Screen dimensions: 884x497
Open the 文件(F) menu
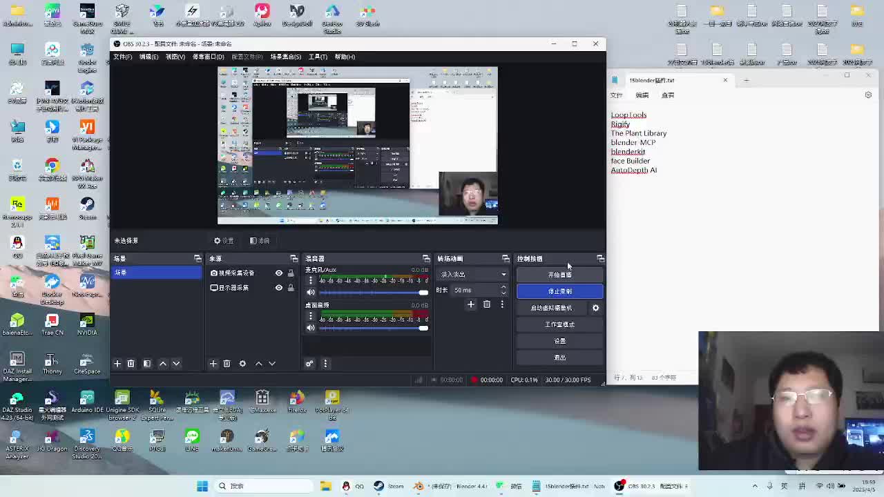[122, 57]
